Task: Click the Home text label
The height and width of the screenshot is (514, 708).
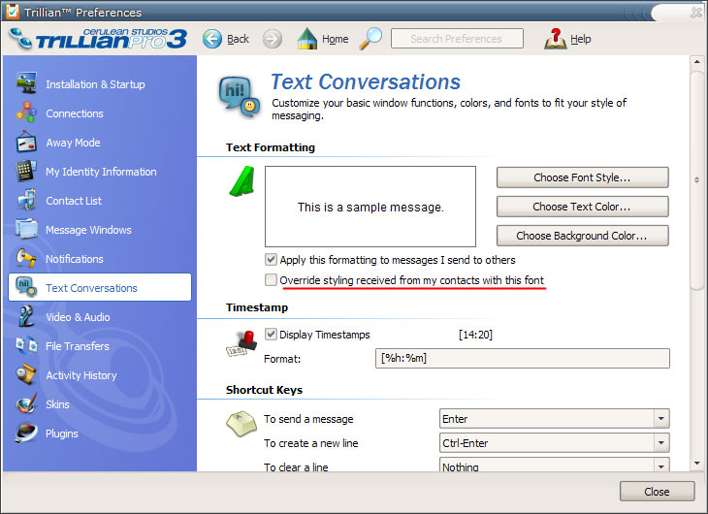Action: click(335, 39)
